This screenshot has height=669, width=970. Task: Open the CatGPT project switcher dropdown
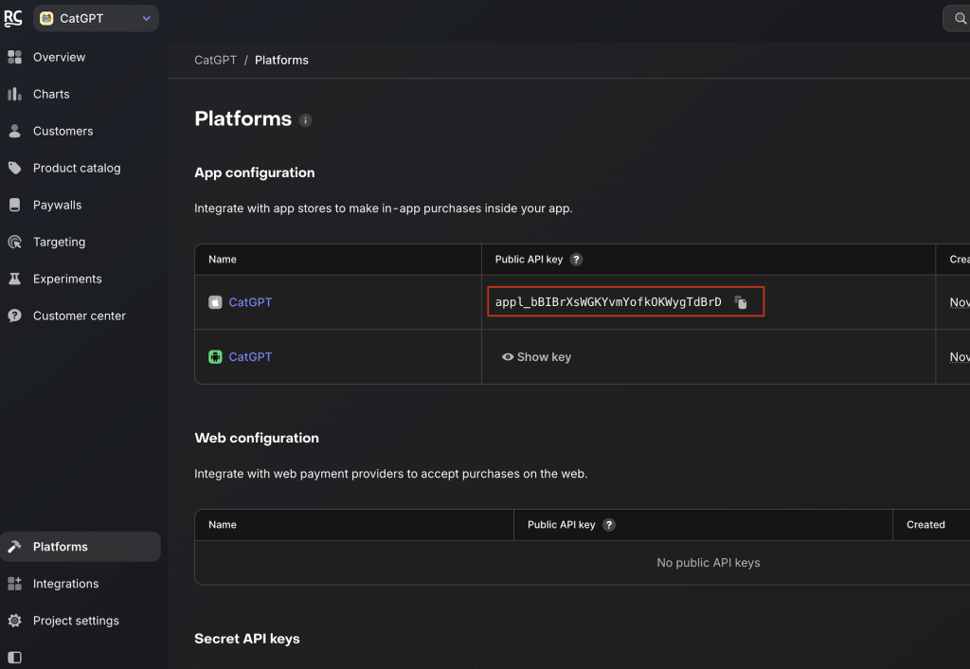point(96,19)
